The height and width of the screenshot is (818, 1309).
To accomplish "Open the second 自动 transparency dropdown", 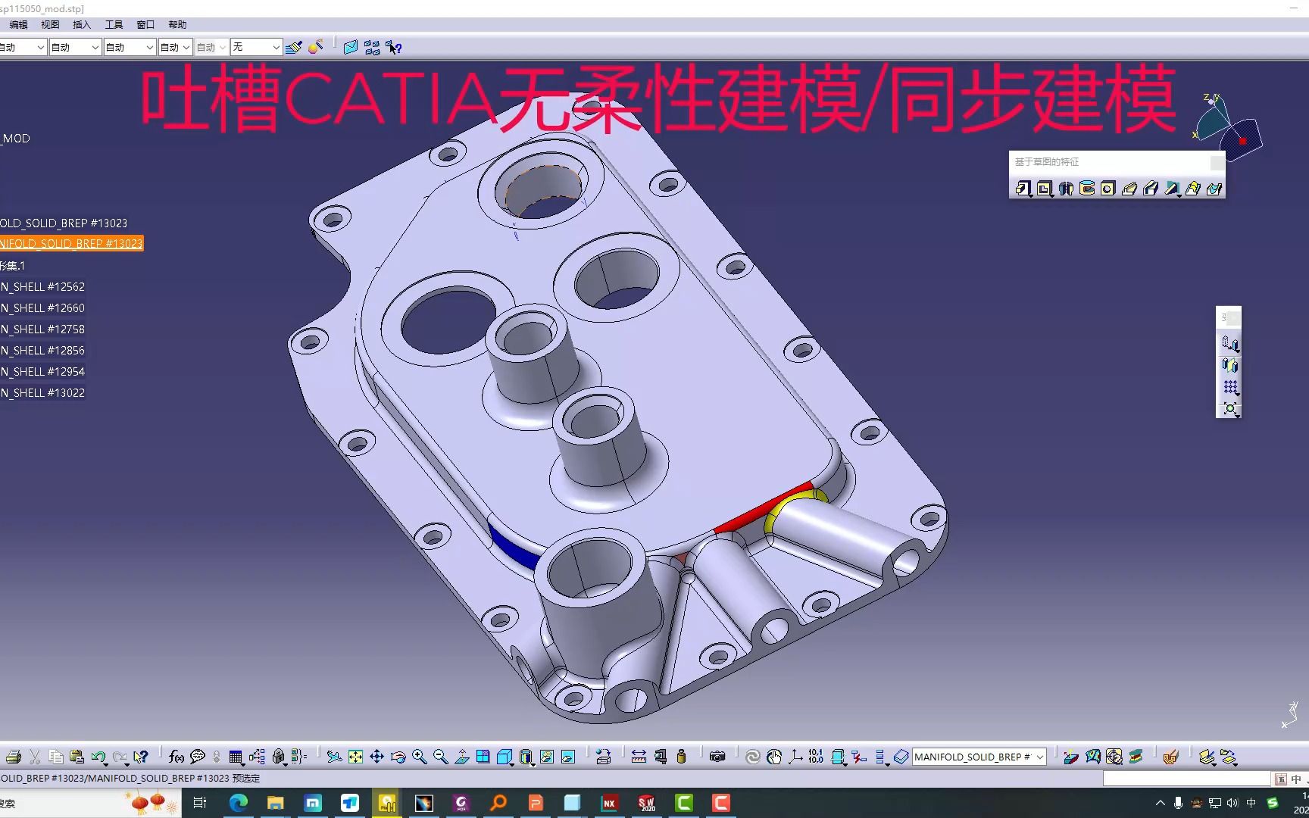I will tap(75, 47).
